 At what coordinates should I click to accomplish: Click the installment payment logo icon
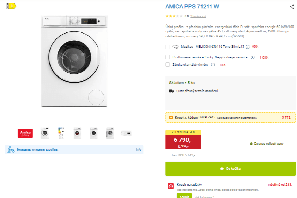click(x=171, y=186)
